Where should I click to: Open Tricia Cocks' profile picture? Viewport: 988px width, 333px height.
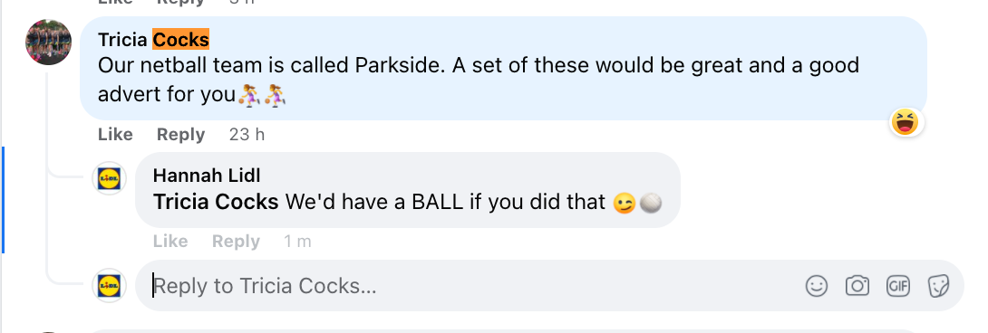[x=49, y=43]
